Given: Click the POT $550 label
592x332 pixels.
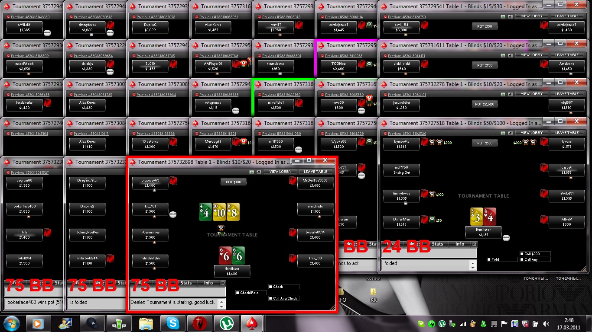Looking at the screenshot, I should [x=485, y=143].
